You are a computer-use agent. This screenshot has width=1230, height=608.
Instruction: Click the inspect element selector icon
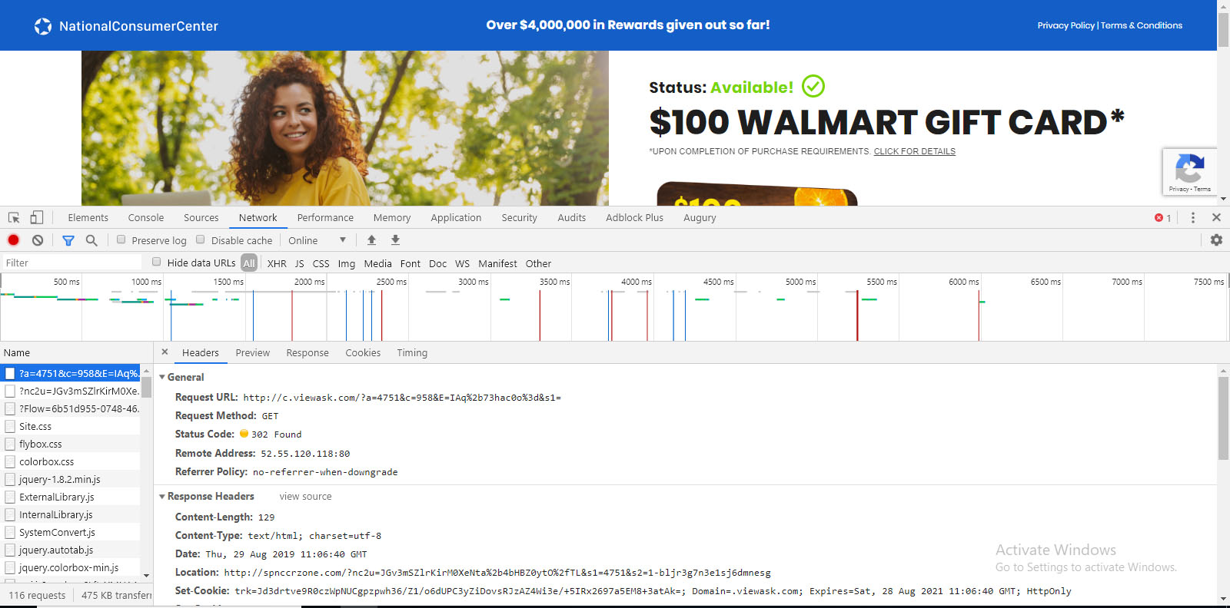[14, 218]
